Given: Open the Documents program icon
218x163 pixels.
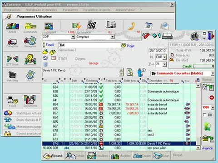Looking at the screenshot, I should click(30, 100).
